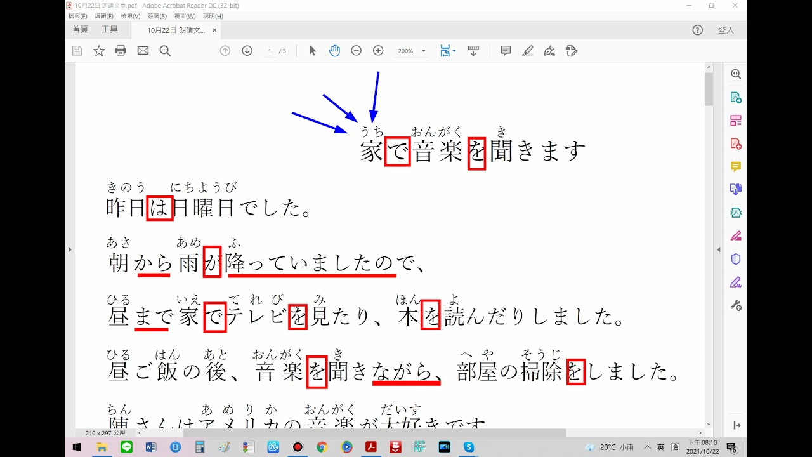The width and height of the screenshot is (812, 457).
Task: Open the Protect shield tool
Action: pos(736,259)
